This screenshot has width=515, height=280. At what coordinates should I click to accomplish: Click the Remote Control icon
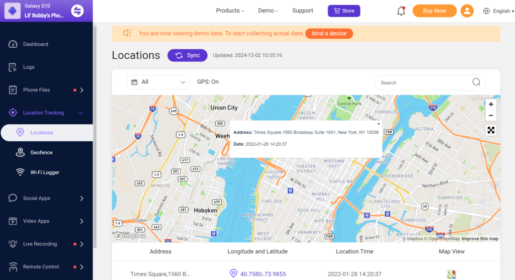[13, 267]
